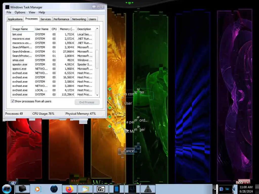Click green arrow for Switch User

(x=110, y=98)
